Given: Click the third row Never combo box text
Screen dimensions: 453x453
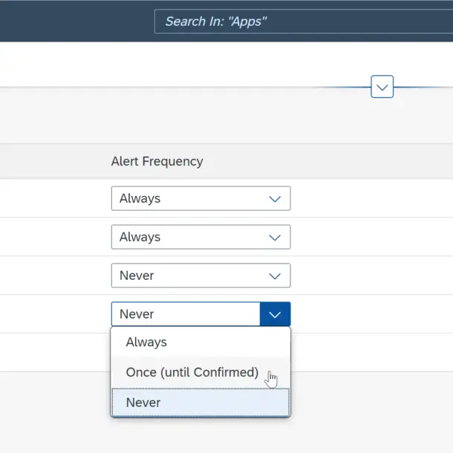Looking at the screenshot, I should pos(137,276).
